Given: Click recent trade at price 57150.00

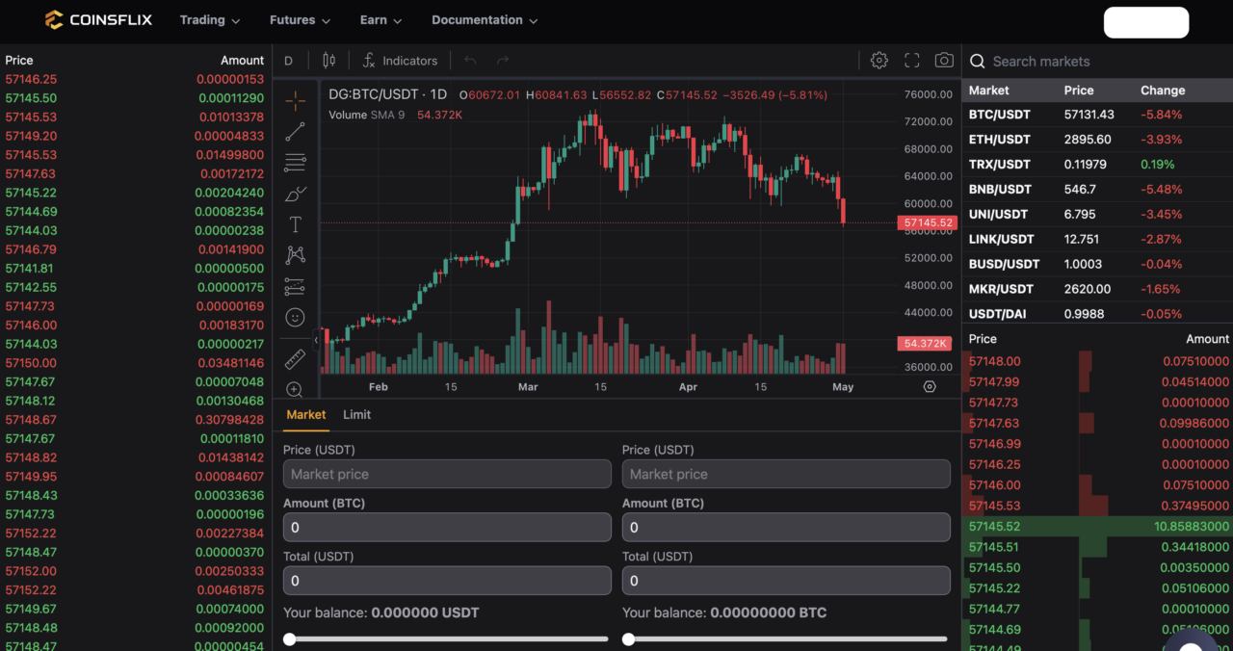Looking at the screenshot, I should (x=135, y=363).
